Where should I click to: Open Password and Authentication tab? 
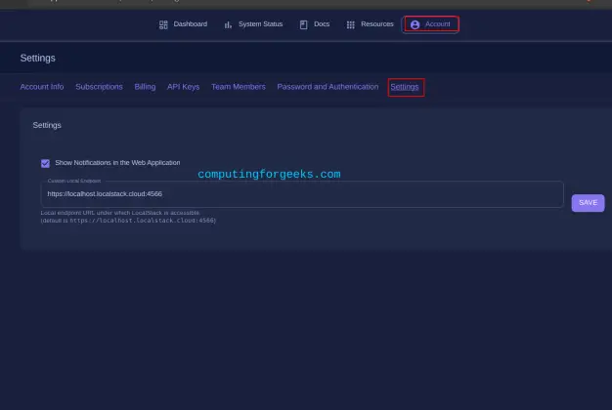click(328, 87)
